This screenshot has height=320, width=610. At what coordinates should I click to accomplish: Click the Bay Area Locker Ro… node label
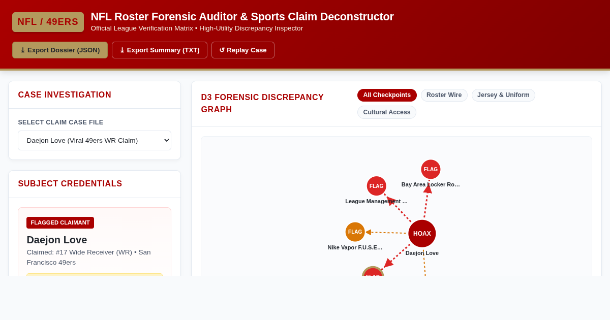(x=431, y=184)
